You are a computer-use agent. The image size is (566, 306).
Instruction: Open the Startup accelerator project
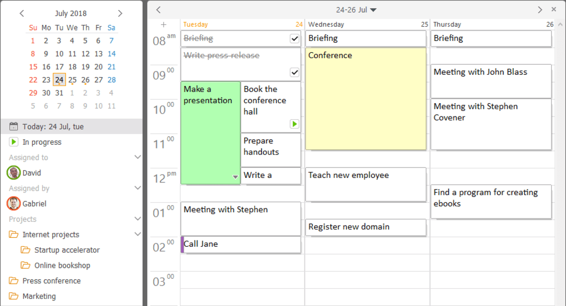[67, 250]
